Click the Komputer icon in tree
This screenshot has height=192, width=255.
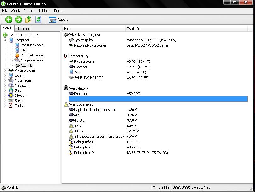pos(11,40)
